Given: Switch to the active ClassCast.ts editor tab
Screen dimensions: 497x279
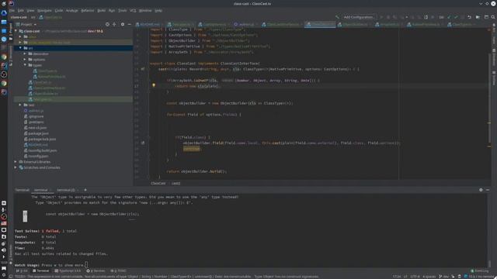Looking at the screenshot, I should coord(320,24).
